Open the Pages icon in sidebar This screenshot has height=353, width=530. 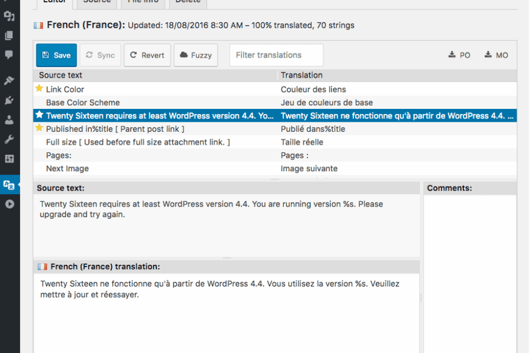pos(9,35)
